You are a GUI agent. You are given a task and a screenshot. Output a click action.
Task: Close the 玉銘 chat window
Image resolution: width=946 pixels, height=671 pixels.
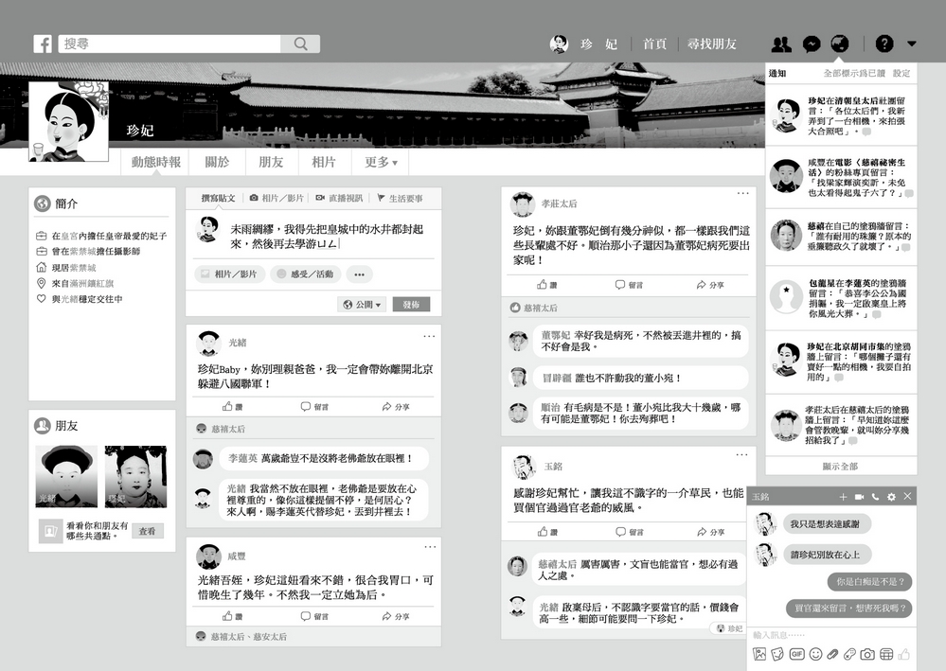pyautogui.click(x=907, y=496)
